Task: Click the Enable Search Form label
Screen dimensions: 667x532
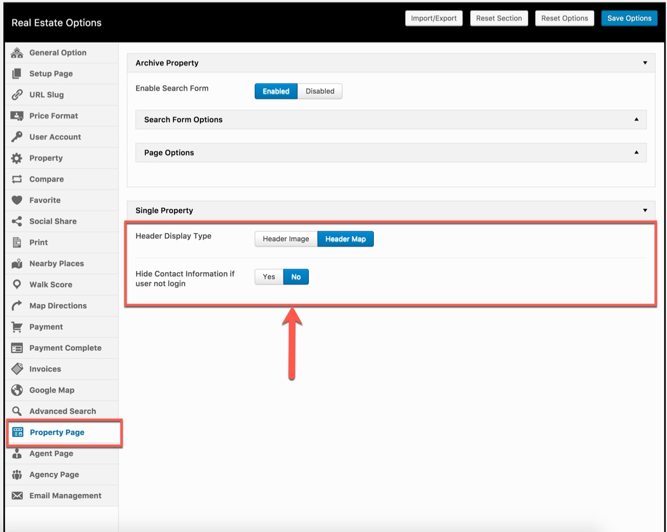Action: [172, 88]
